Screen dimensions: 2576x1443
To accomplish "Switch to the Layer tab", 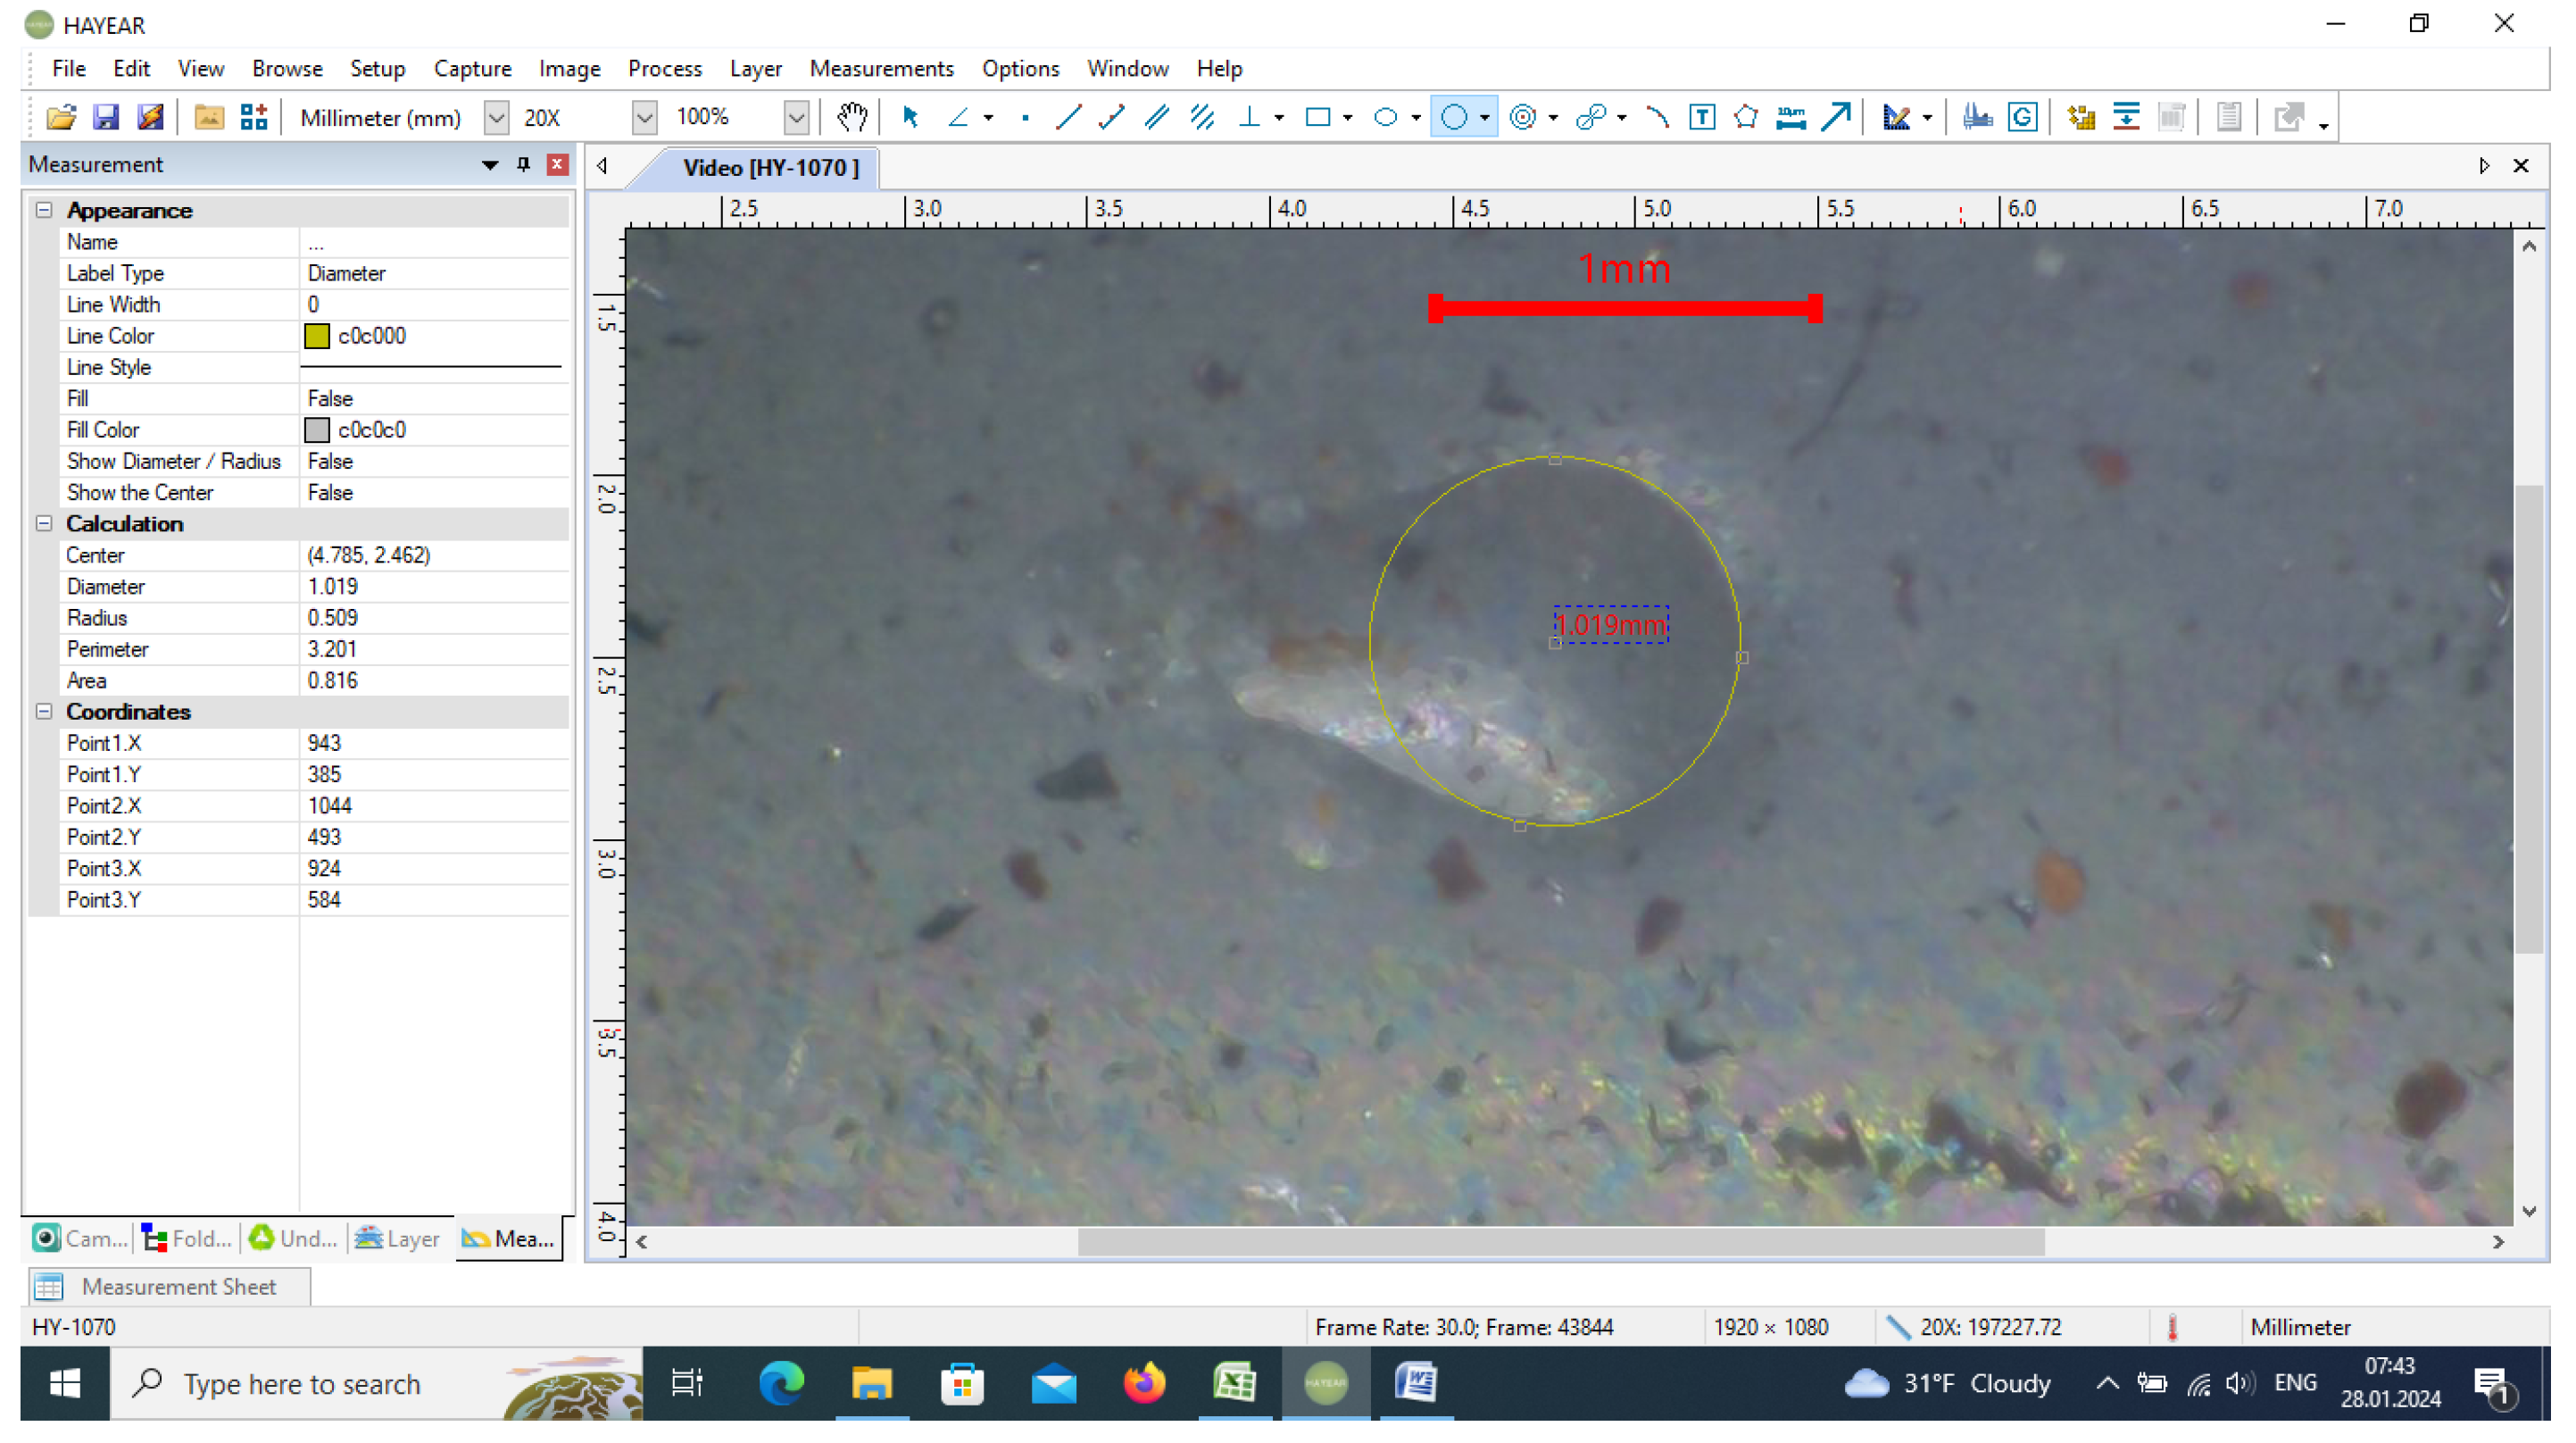I will (397, 1238).
